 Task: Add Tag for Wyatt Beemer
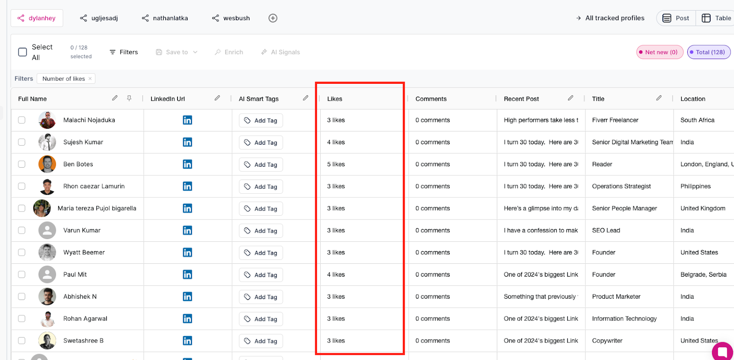(261, 253)
